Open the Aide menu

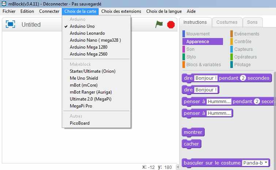point(191,11)
